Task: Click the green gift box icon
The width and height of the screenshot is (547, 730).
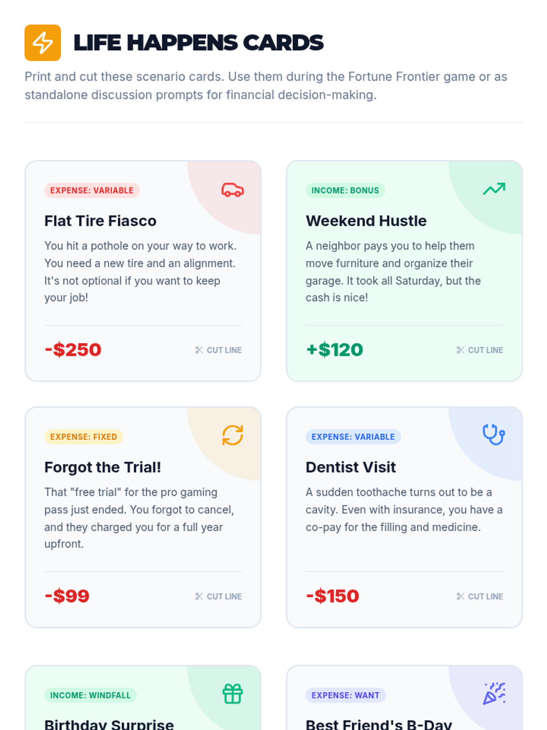Action: [x=232, y=693]
